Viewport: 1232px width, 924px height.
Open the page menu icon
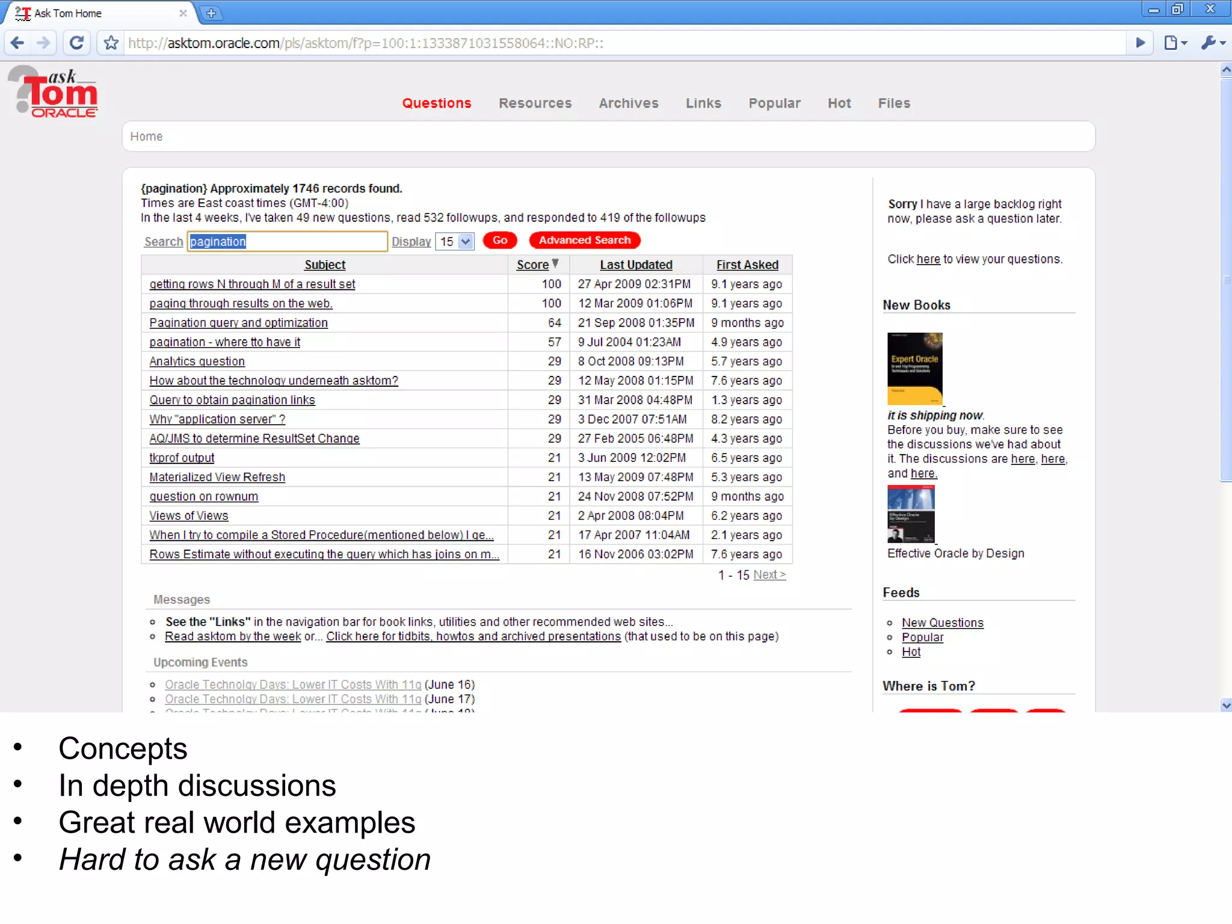(1174, 43)
